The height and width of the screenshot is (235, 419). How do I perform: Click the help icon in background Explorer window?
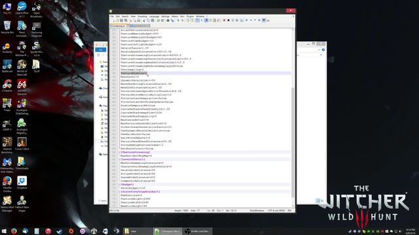[x=323, y=50]
